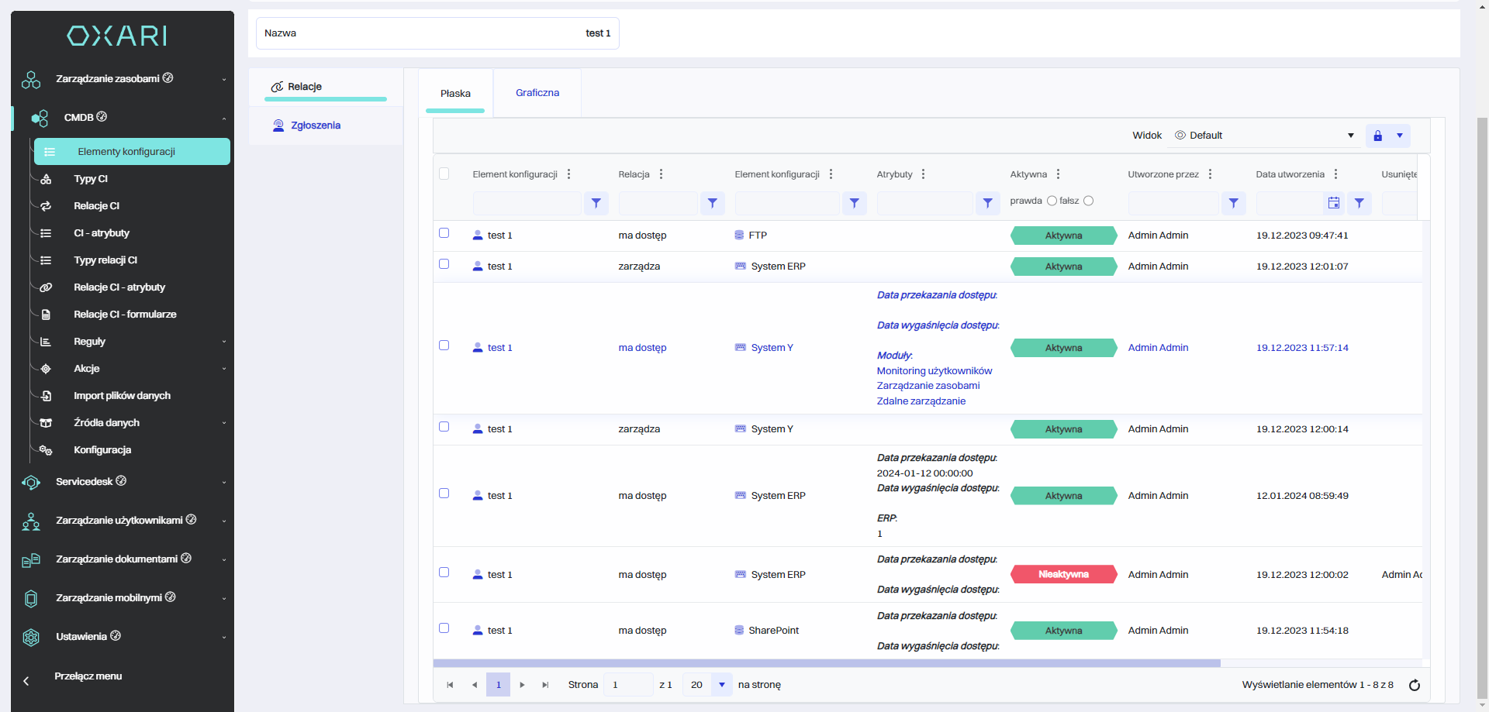Open the rows-per-page dropdown showing 20

721,685
